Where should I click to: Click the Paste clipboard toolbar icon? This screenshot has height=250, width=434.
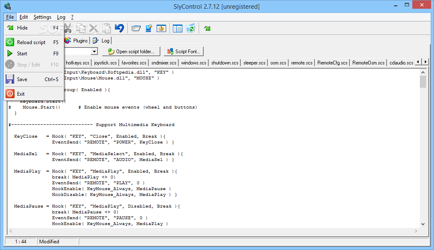pos(107,28)
